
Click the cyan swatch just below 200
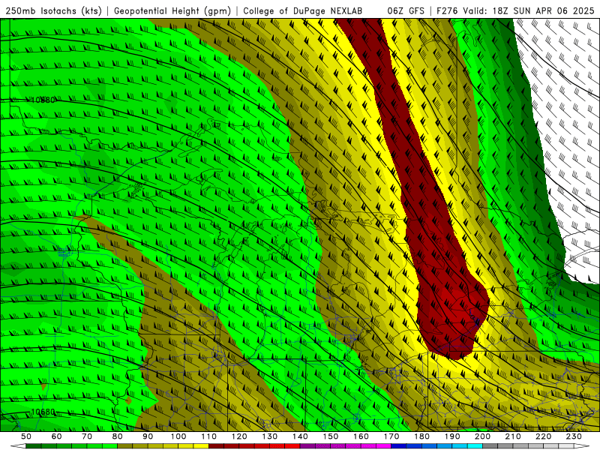click(x=475, y=445)
